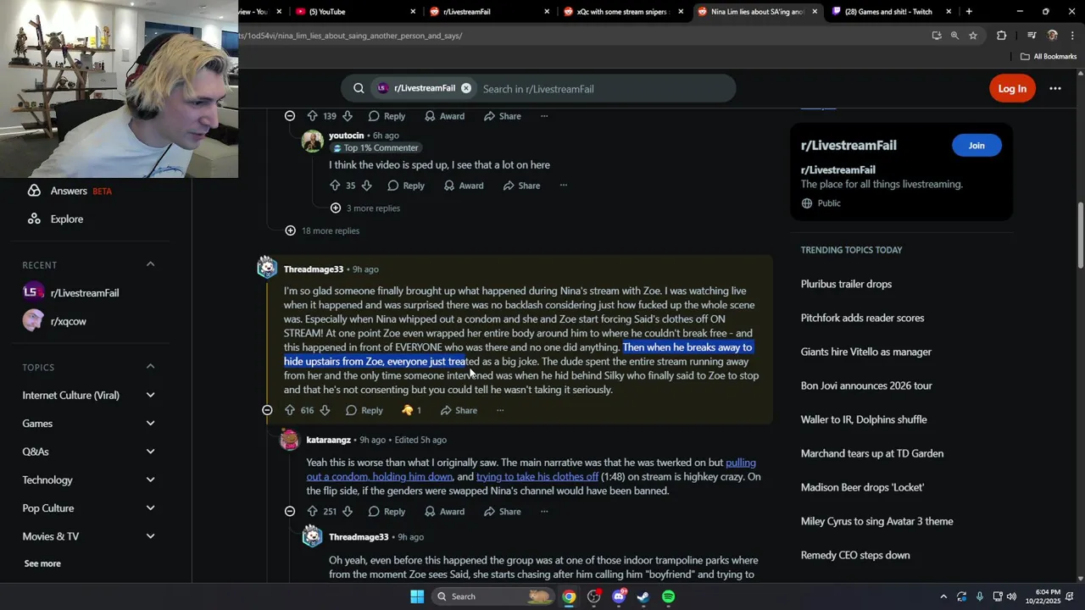The image size is (1085, 610).
Task: Open the three-dot menu next to Log In
Action: pos(1055,88)
